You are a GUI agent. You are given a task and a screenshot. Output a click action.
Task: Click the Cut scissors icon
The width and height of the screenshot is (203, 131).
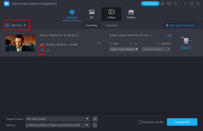[x=48, y=50]
